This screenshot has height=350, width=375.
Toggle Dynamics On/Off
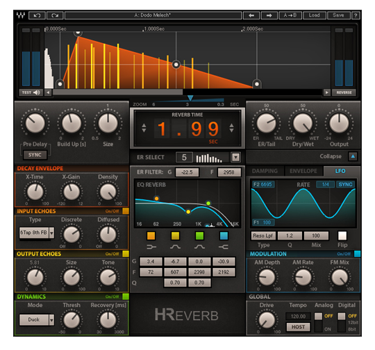(x=126, y=297)
